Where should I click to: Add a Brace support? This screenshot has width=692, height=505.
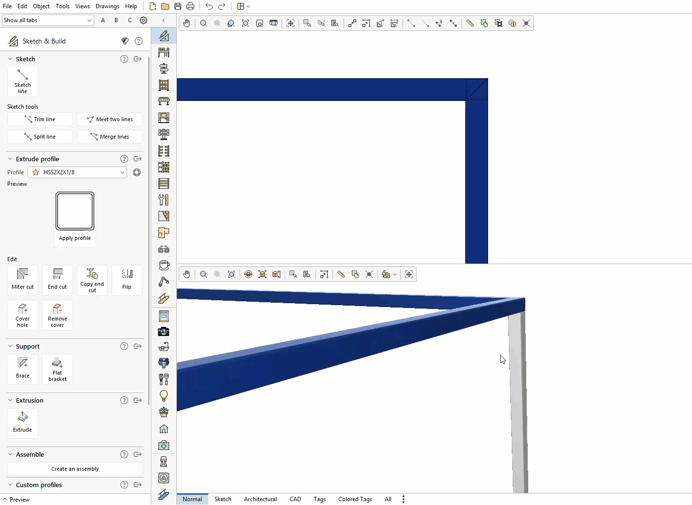23,369
